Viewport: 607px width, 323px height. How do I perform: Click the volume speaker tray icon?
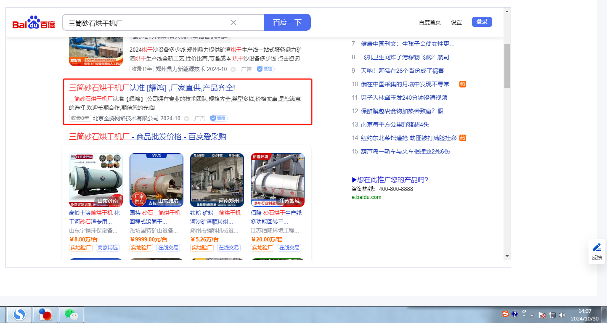coord(562,315)
